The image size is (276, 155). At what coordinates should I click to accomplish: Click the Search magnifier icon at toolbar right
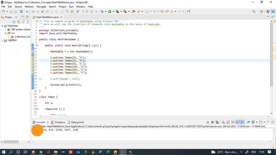point(254,12)
